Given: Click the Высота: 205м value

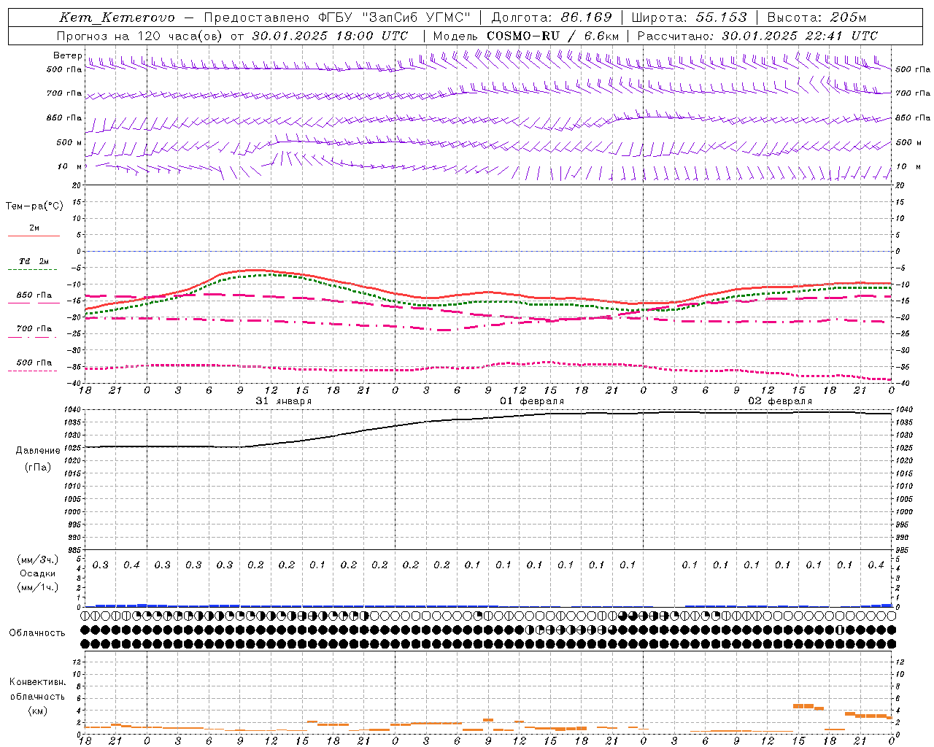Looking at the screenshot, I should [817, 18].
